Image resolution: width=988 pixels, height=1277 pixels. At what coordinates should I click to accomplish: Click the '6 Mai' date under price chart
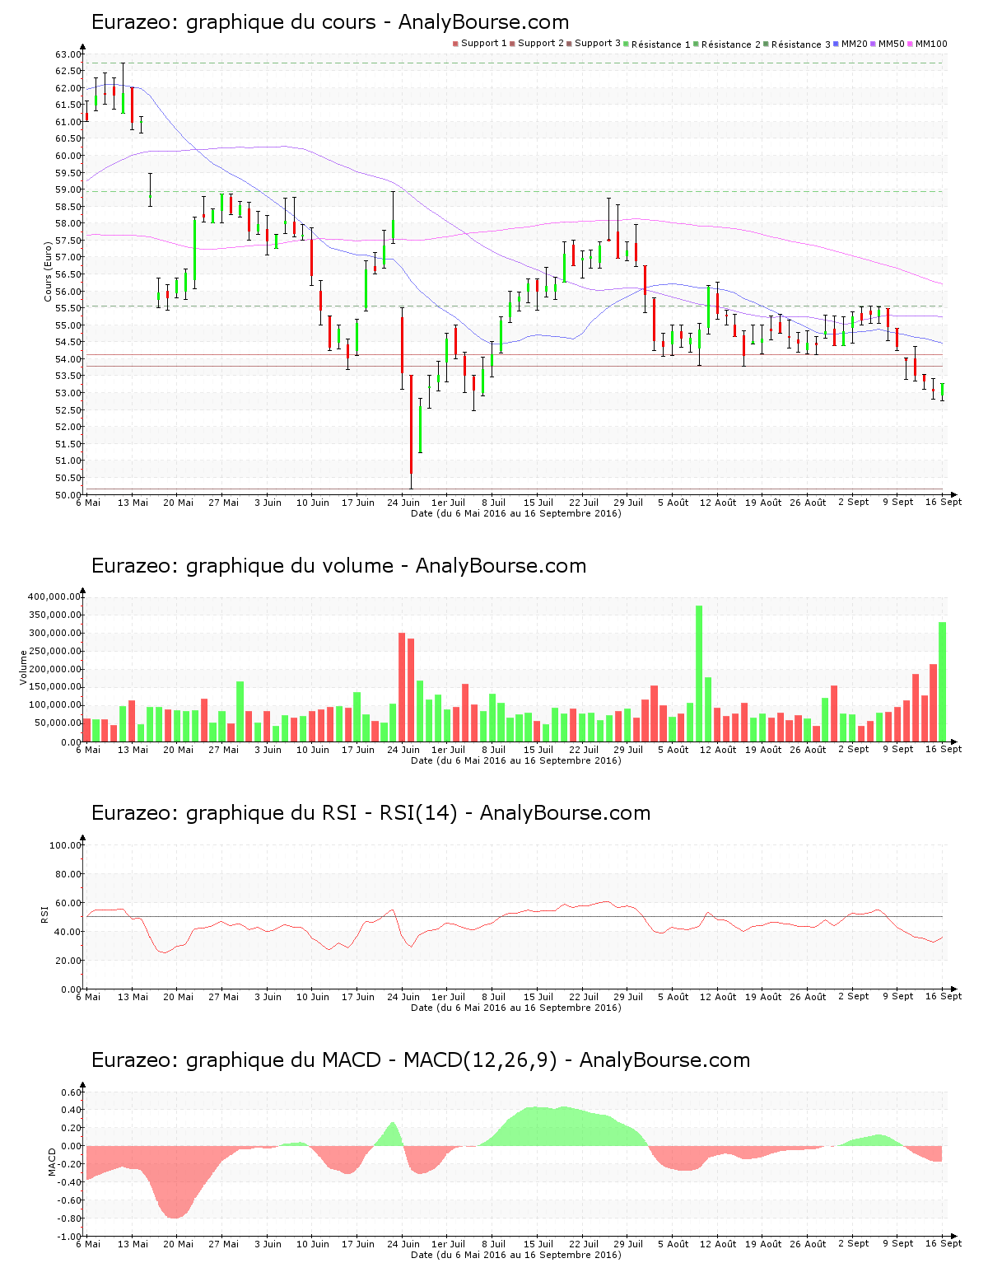pyautogui.click(x=88, y=503)
